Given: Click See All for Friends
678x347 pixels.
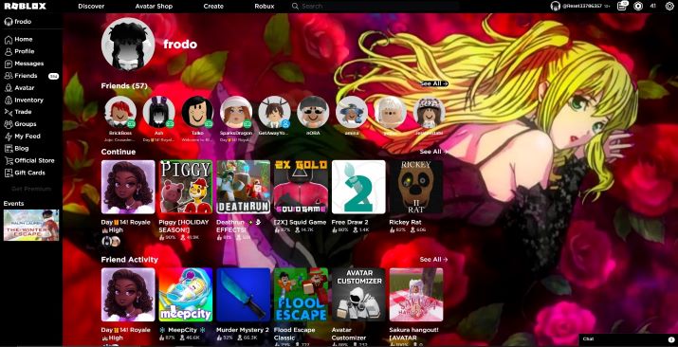Looking at the screenshot, I should click(433, 83).
